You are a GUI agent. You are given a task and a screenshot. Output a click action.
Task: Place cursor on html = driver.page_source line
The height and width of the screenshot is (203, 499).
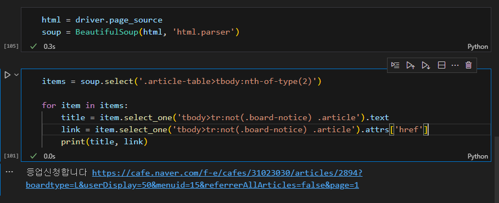pyautogui.click(x=102, y=20)
